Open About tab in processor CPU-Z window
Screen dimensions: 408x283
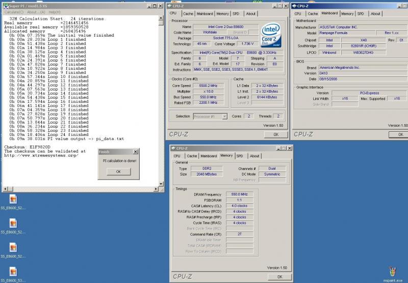click(250, 14)
